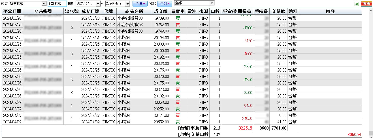
Task: Click the 交易帳號 column header
Action: click(43, 11)
